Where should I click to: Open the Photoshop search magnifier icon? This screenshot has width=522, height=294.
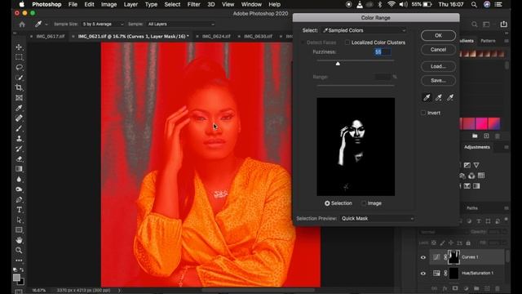pos(475,24)
